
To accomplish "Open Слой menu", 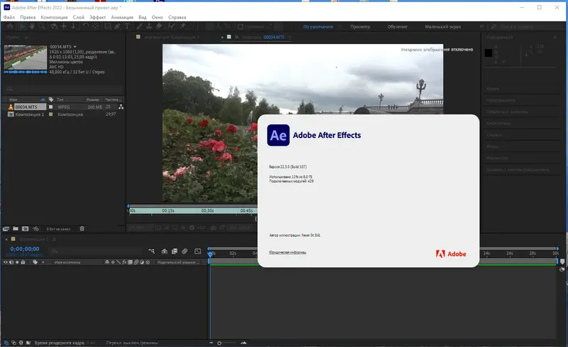I will point(78,17).
